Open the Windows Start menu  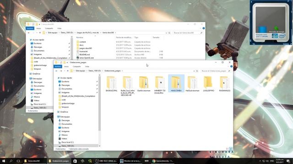(x=4, y=161)
